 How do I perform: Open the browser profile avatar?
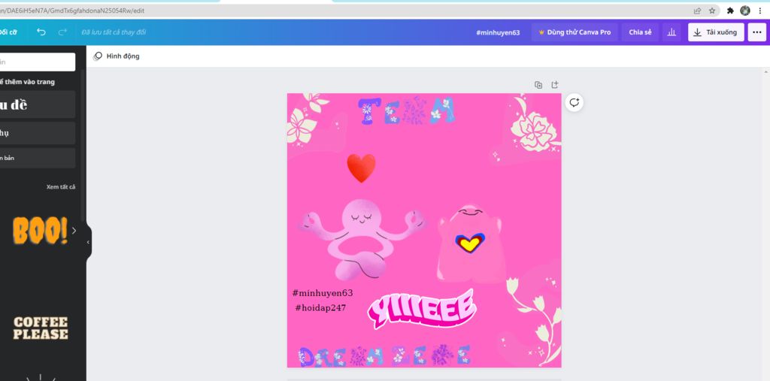(x=745, y=11)
